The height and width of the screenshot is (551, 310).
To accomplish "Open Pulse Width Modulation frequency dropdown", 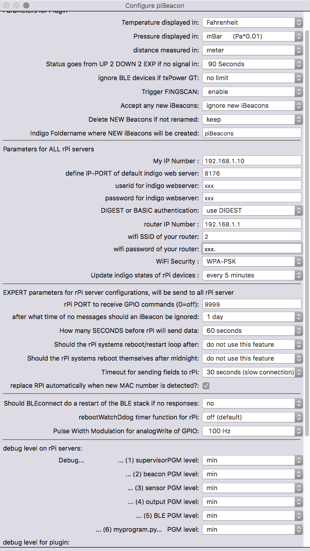I will point(252,431).
